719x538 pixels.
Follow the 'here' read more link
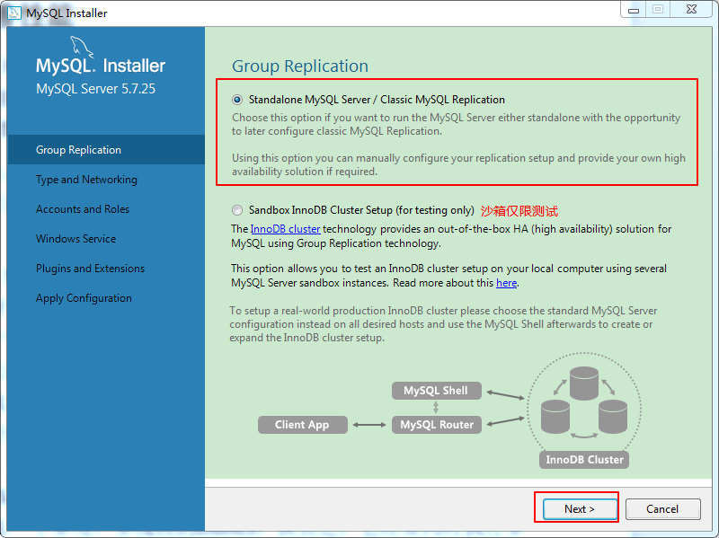click(506, 283)
